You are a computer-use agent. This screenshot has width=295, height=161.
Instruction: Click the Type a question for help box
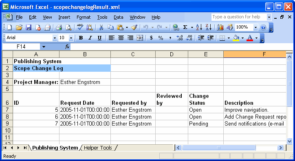click(x=239, y=17)
